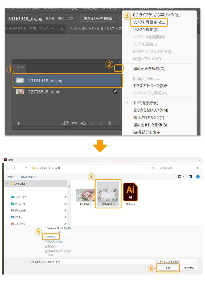Click the 新しいフォルダー button
The image size is (205, 283).
[x=28, y=177]
